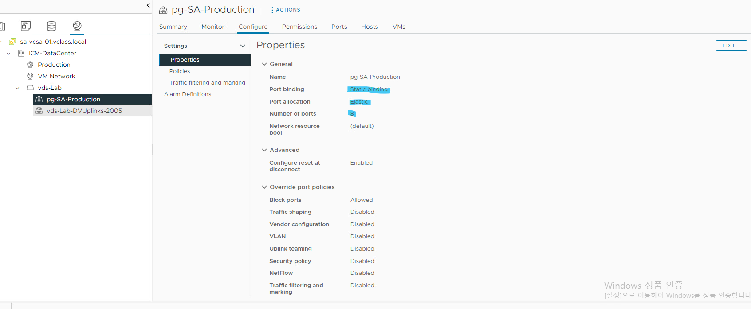The height and width of the screenshot is (309, 751).
Task: Select the Configure tab
Action: pos(253,27)
